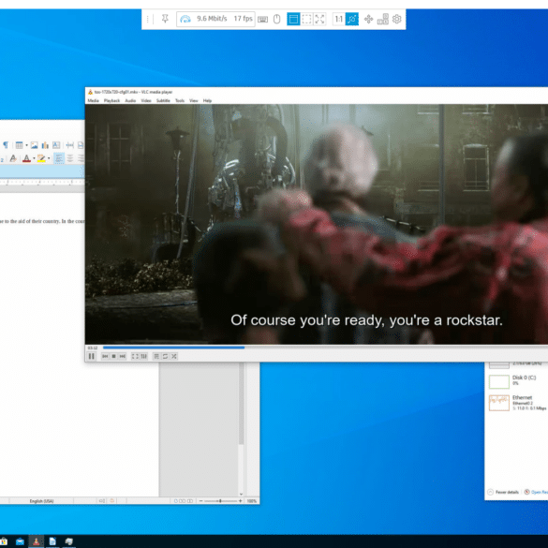Align text left in Writer

[59, 158]
